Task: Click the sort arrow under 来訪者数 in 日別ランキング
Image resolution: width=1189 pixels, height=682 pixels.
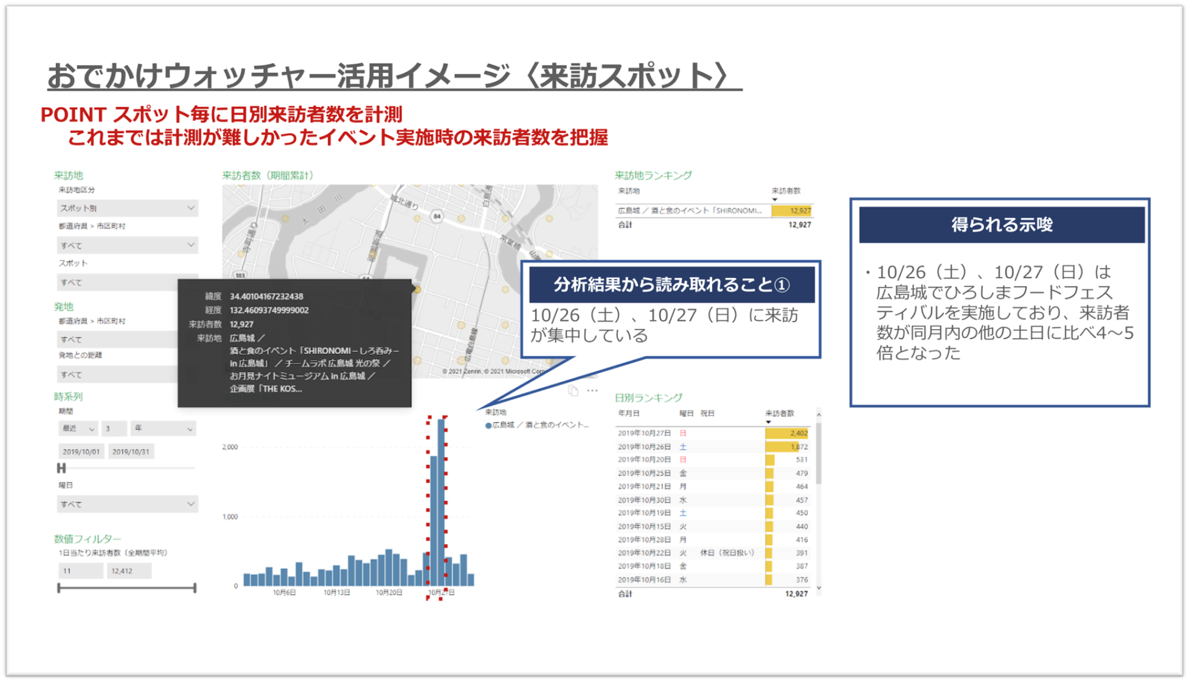Action: 768,422
